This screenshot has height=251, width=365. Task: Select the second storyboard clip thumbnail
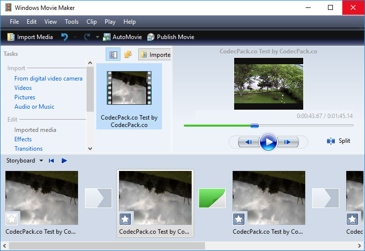[x=155, y=198]
